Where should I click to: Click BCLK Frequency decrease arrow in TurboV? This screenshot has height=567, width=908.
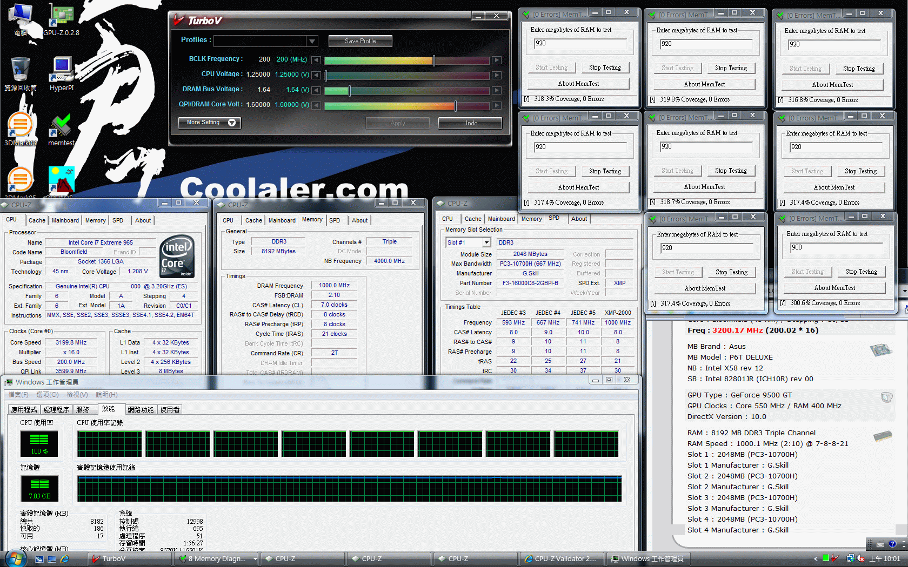coord(316,60)
